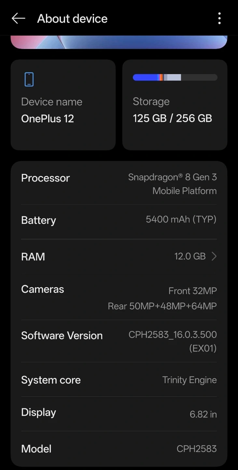The image size is (238, 470).
Task: Open the three-dot overflow menu
Action: coord(219,19)
